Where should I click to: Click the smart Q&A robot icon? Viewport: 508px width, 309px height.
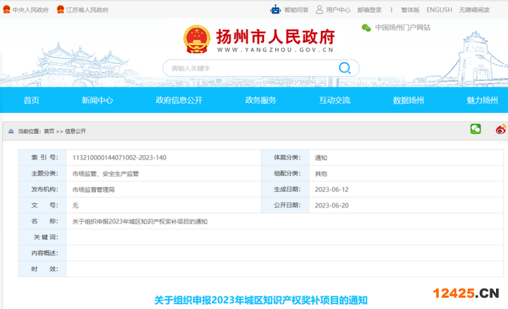click(x=275, y=10)
